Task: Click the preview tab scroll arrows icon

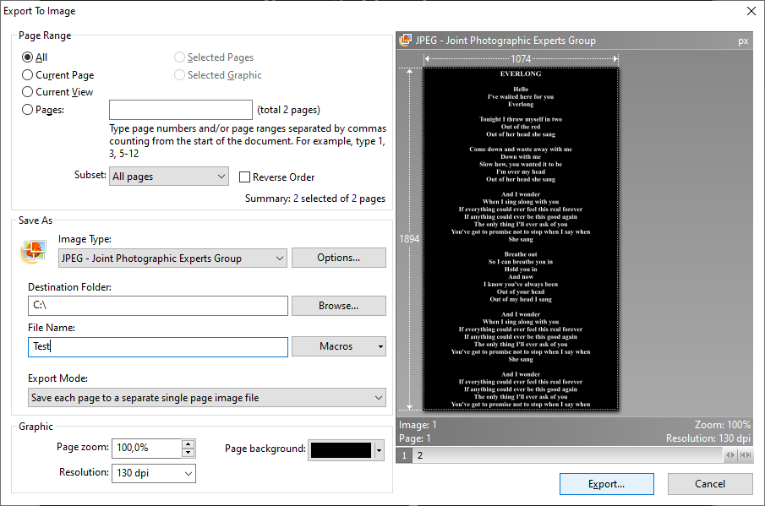Action: (729, 454)
